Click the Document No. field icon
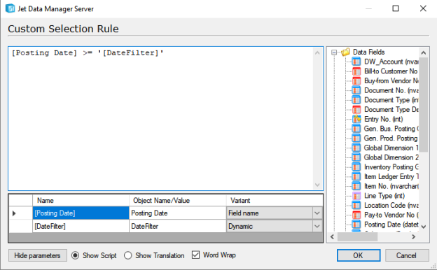Image resolution: width=437 pixels, height=270 pixels. [x=356, y=90]
